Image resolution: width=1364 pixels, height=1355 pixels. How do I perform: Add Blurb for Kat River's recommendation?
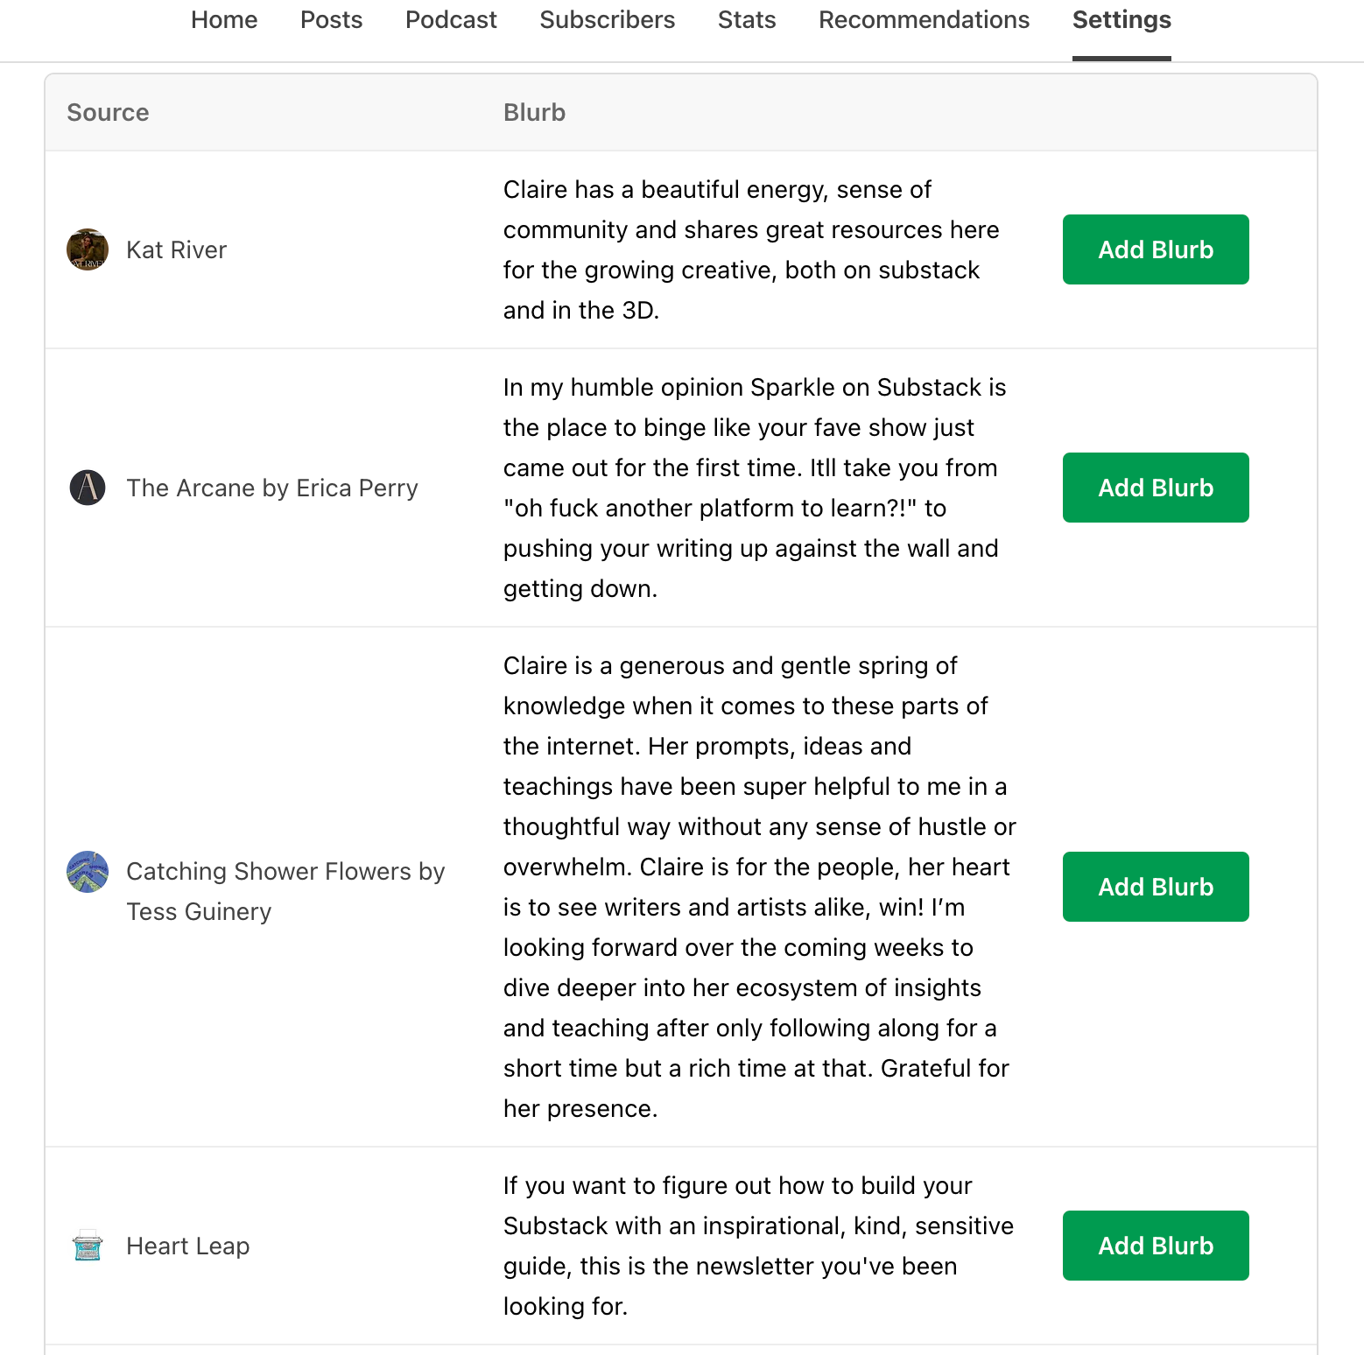1155,249
